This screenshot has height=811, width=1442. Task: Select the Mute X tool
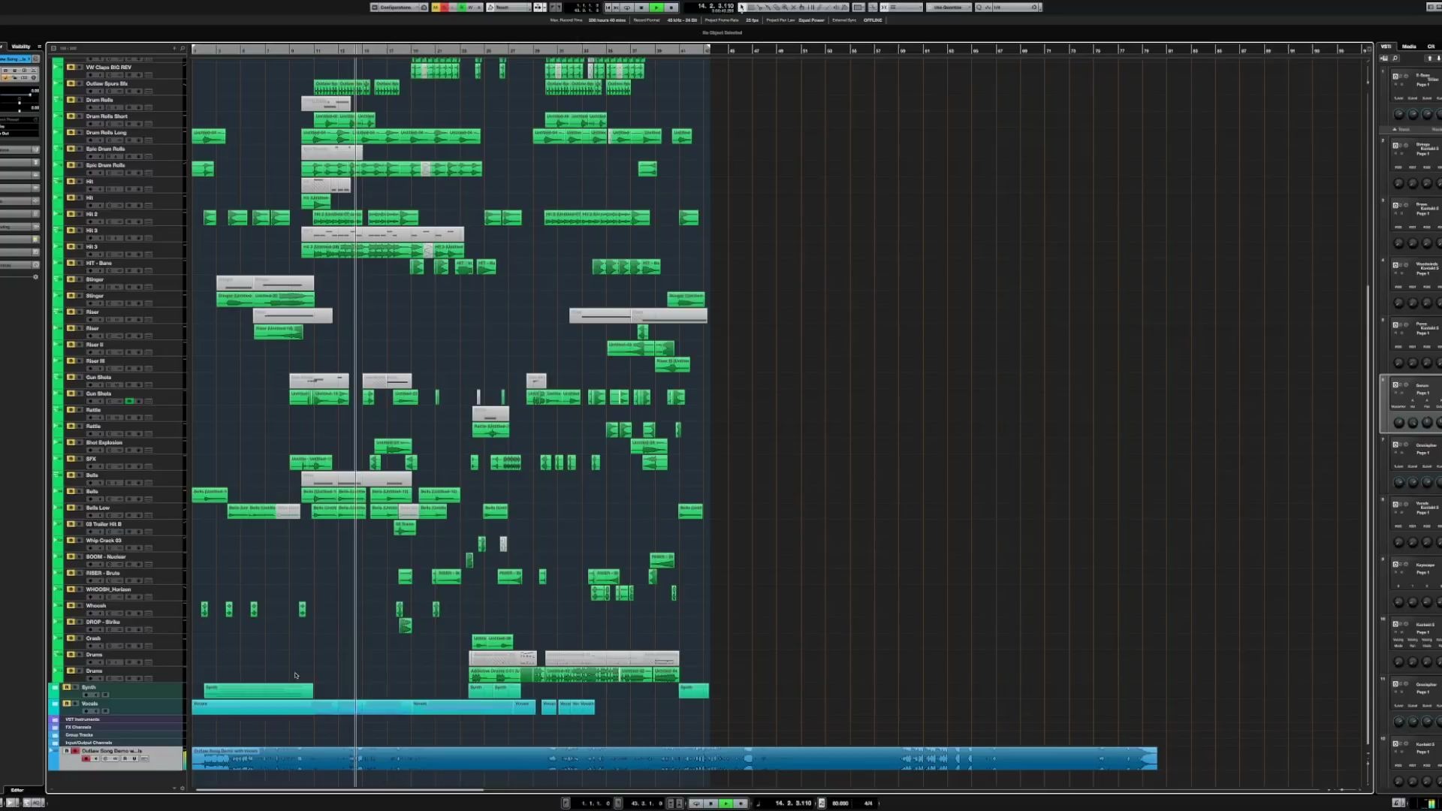click(x=793, y=8)
